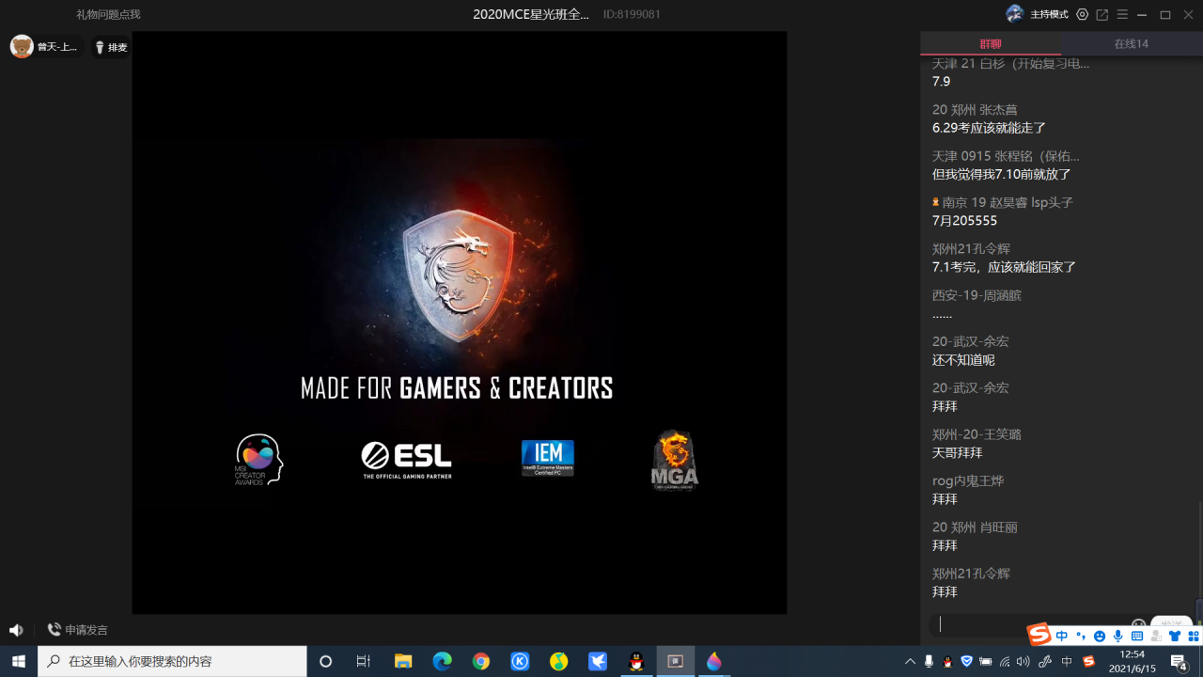Open the colorful droplet app on taskbar
The width and height of the screenshot is (1203, 677).
pos(714,661)
